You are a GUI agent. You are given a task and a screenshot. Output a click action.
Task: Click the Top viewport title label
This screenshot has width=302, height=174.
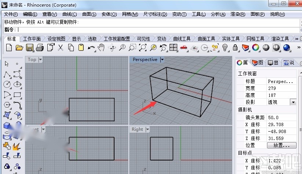point(32,60)
